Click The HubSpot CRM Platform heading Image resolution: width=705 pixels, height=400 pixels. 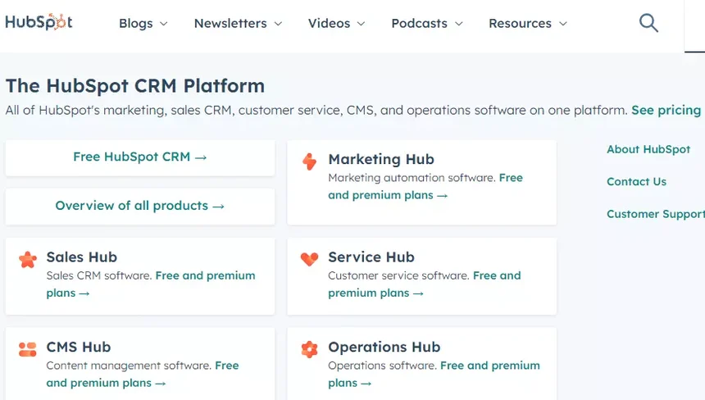[135, 85]
